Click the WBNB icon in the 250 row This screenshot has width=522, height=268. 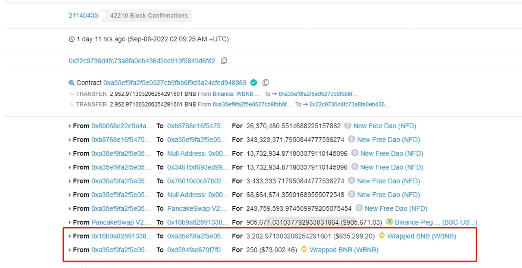pos(304,250)
